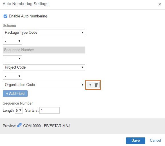The image size is (165, 146).
Task: Click the + Add Field button
Action: tap(15, 93)
